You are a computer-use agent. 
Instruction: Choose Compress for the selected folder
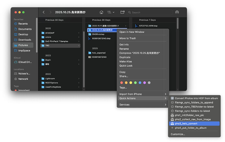[x=143, y=53]
